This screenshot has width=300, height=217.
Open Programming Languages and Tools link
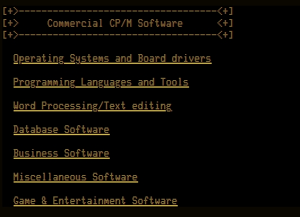(101, 83)
